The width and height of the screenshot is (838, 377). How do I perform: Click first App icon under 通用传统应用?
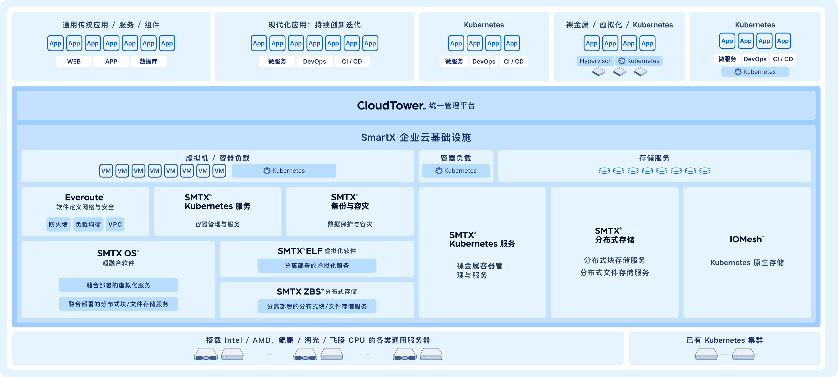point(55,43)
